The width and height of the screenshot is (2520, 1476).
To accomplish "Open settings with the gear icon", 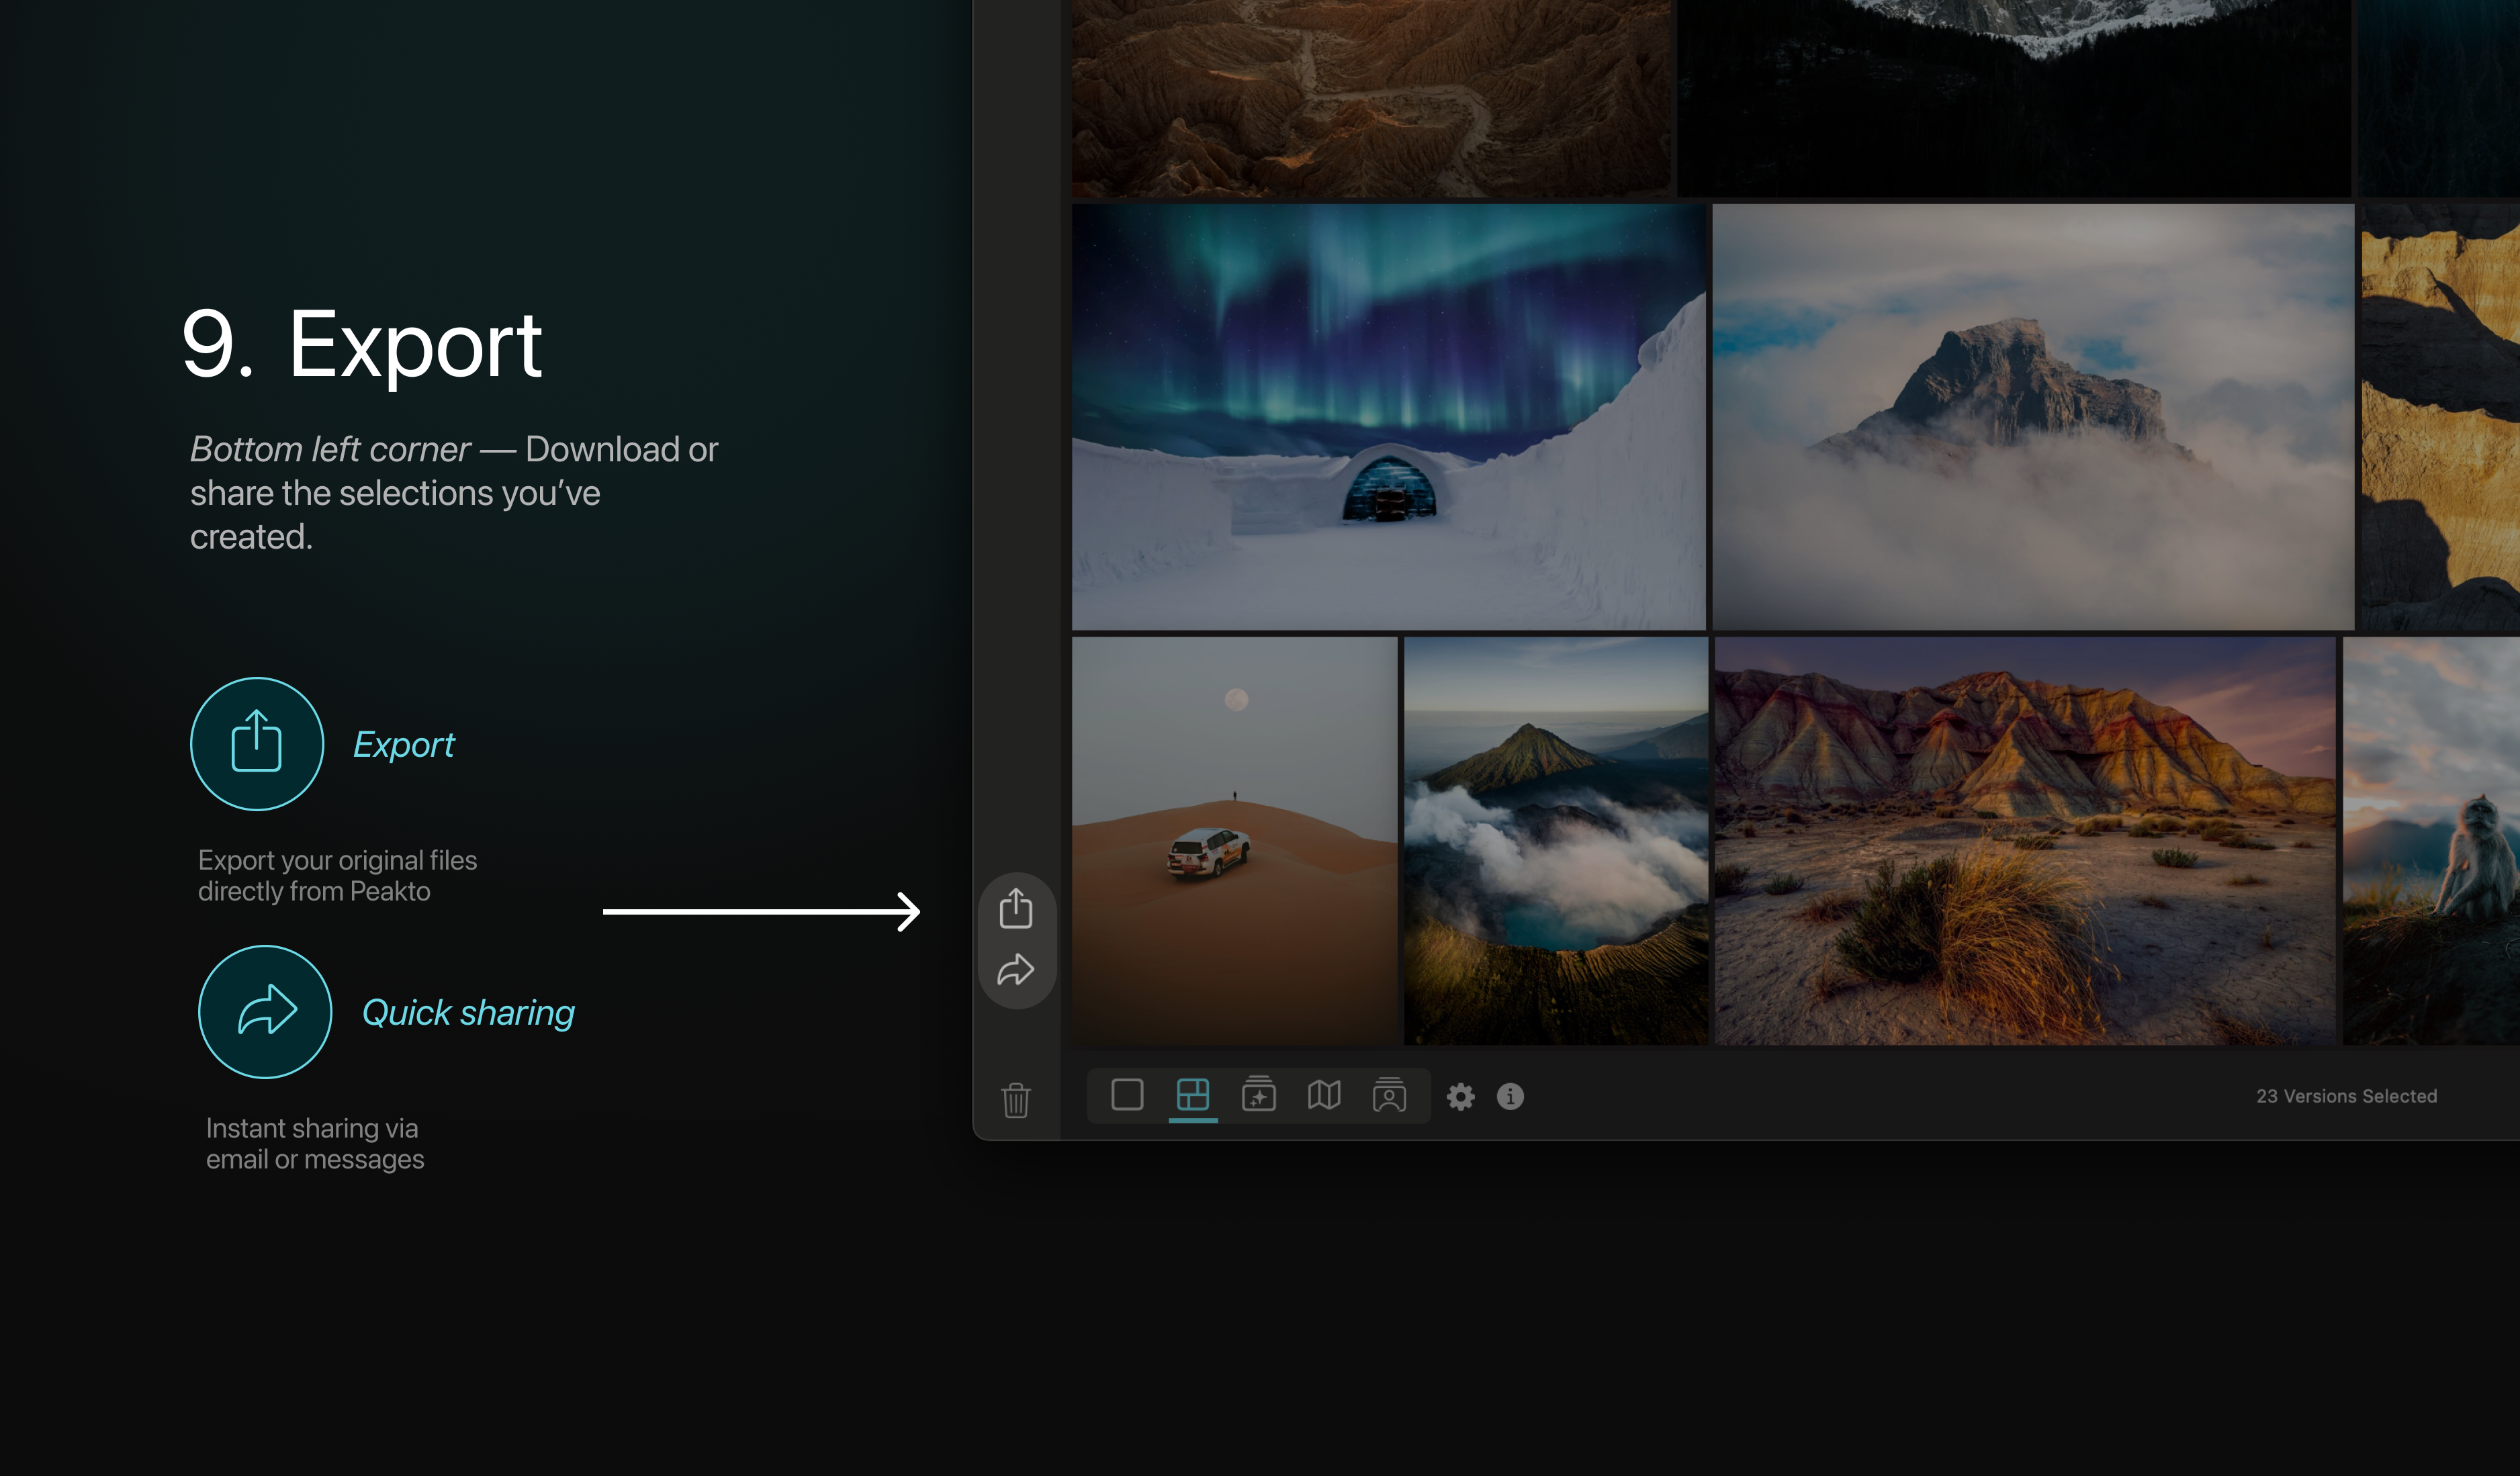I will pyautogui.click(x=1460, y=1097).
